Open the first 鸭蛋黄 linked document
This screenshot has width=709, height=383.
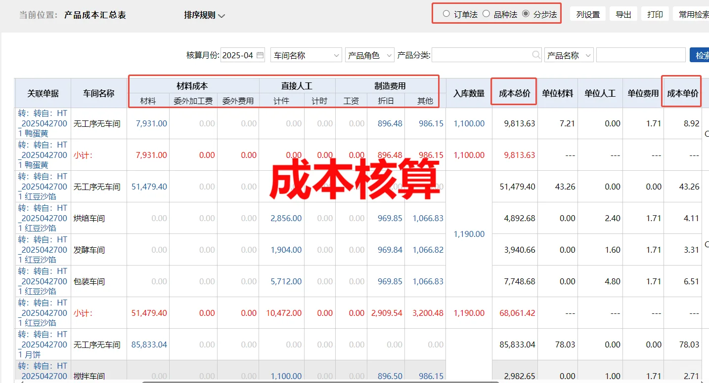point(43,123)
